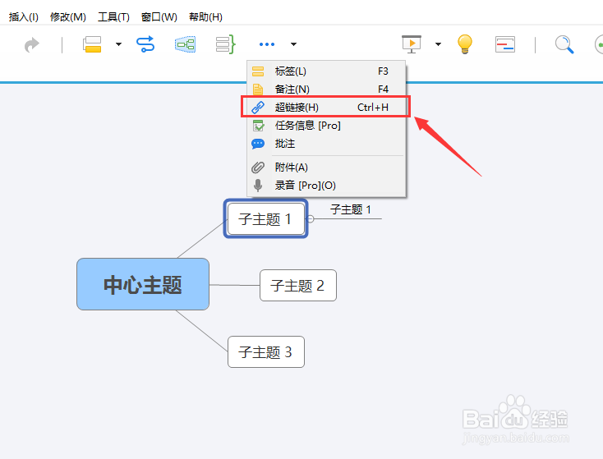Choose 录音 [Pro](O) menu entry
603x459 pixels.
pos(326,186)
